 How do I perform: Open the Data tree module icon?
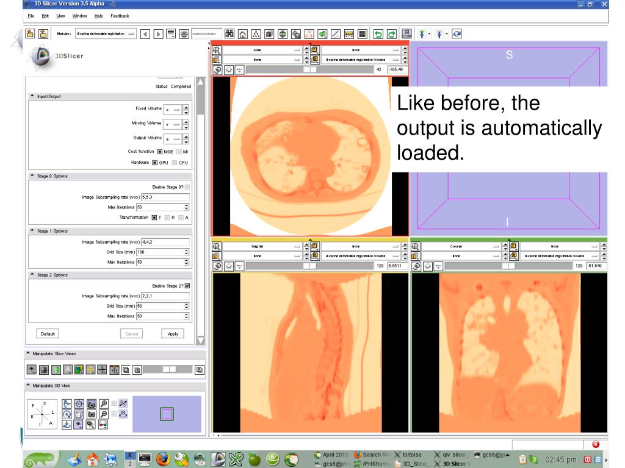(256, 34)
